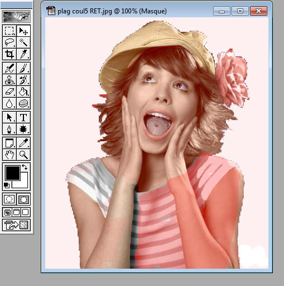
Task: Maximize the plag coul5 RET.jpg window
Action: [240, 11]
